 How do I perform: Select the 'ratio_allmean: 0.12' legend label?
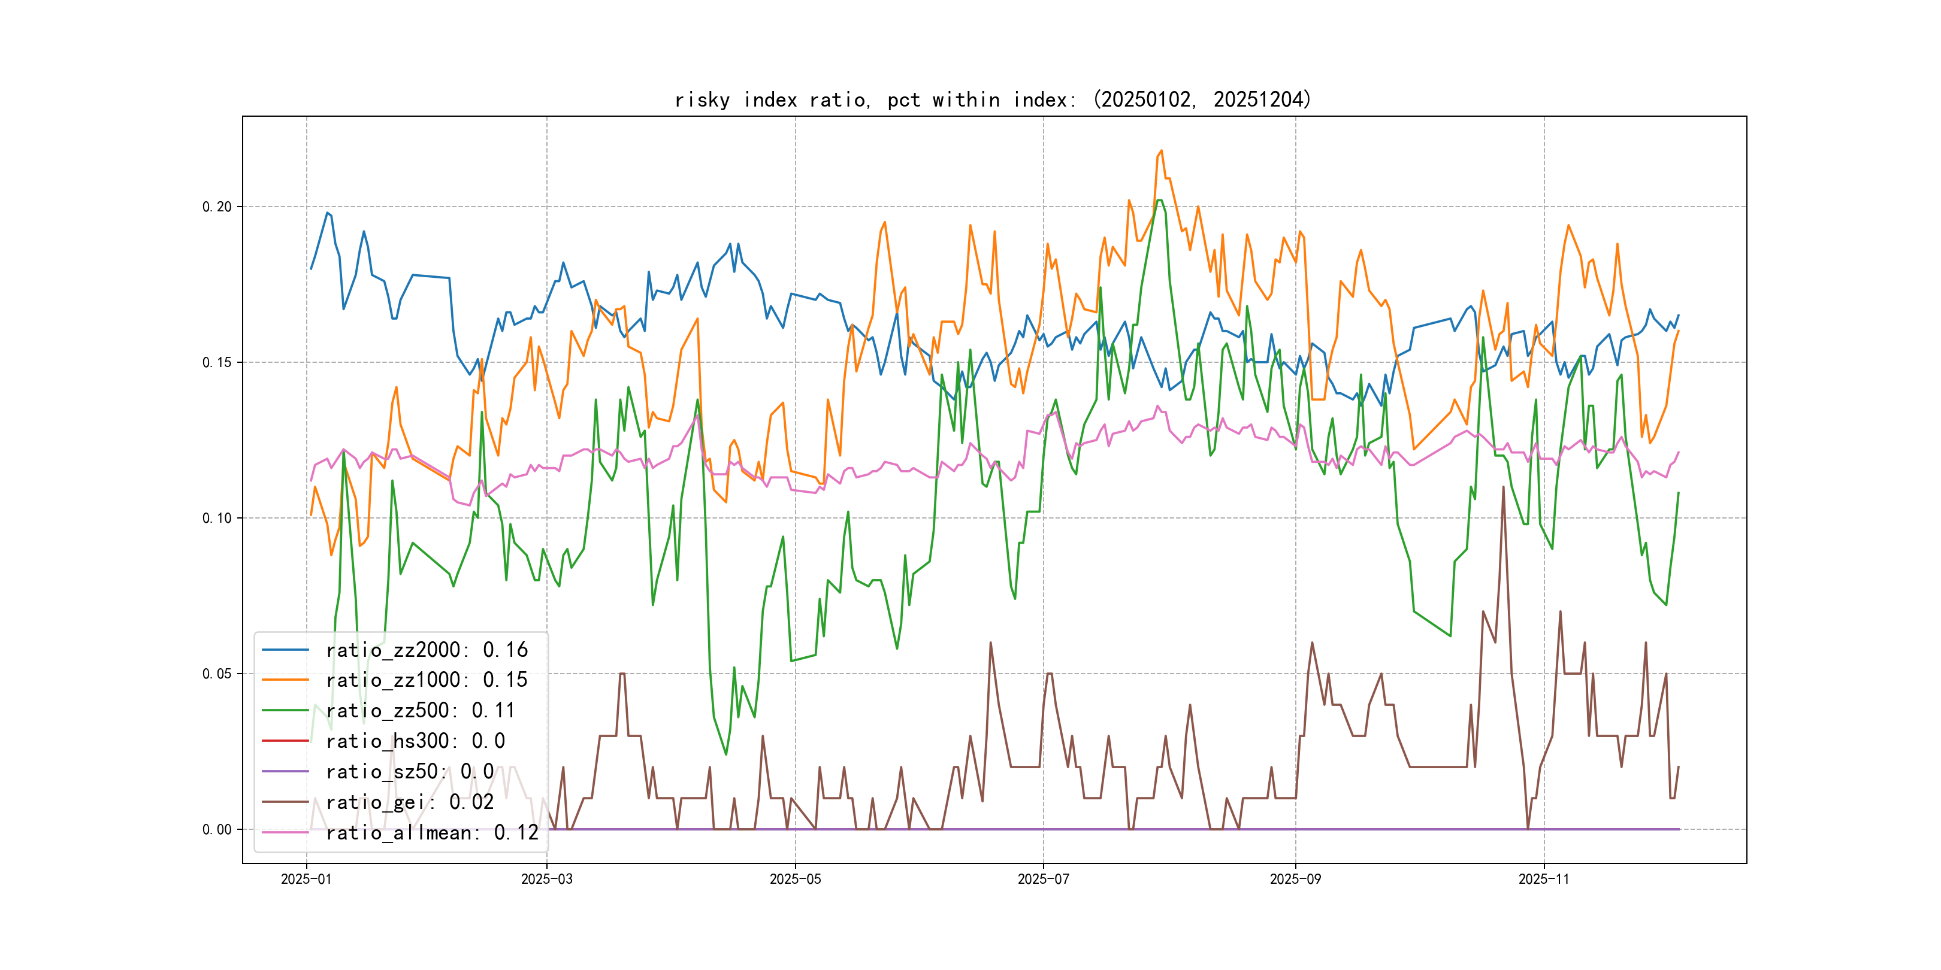pos(432,832)
